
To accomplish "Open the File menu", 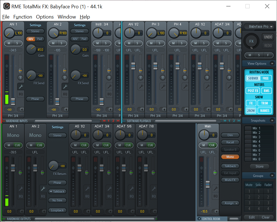I will click(6, 17).
